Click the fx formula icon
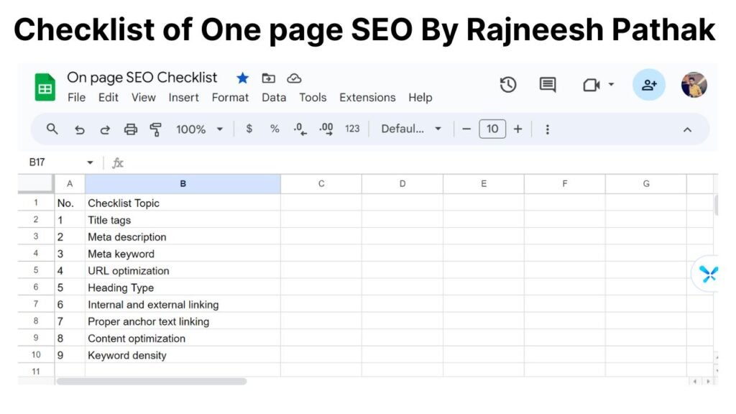Image resolution: width=736 pixels, height=414 pixels. click(x=117, y=163)
